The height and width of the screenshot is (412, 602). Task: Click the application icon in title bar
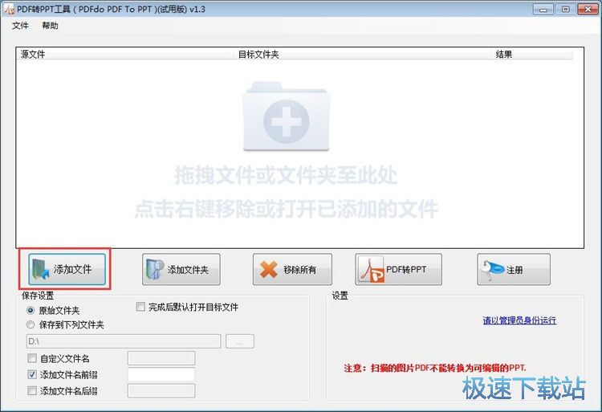(x=9, y=9)
